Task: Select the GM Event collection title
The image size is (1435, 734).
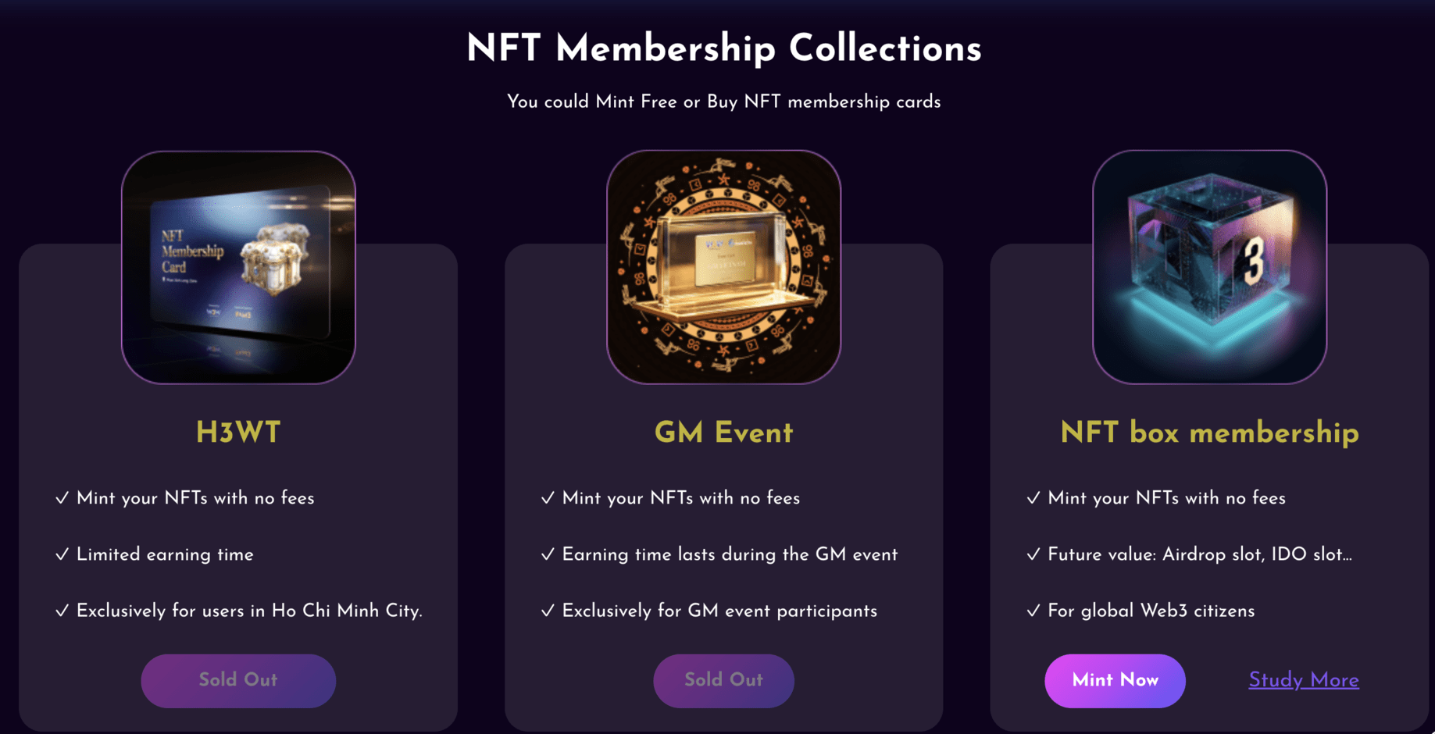Action: [x=723, y=433]
